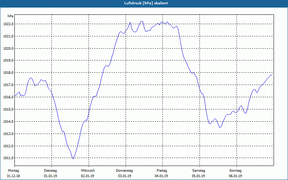
Task: Click the 1022,0 axis value
Action: click(x=8, y=24)
